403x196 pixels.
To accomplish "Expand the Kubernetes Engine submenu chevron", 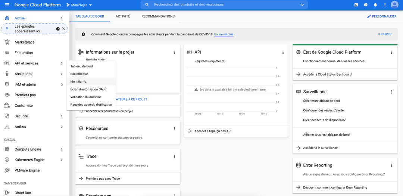I will (62, 160).
